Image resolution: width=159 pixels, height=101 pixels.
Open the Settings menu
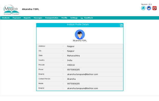click(x=74, y=18)
